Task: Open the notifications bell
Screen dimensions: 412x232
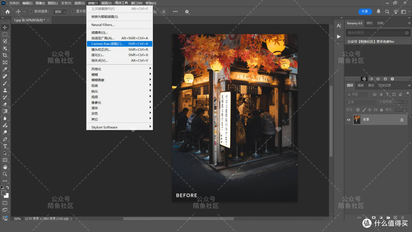Action: click(x=378, y=11)
